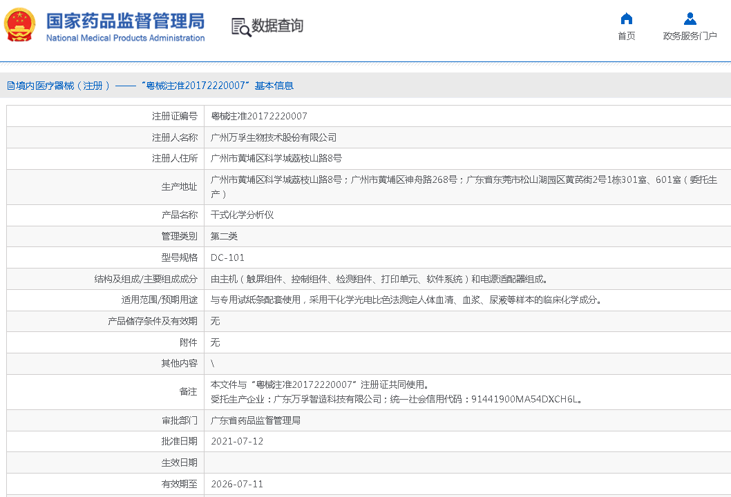Select the 适用范围/预期用途 label
731x497 pixels.
[x=160, y=300]
